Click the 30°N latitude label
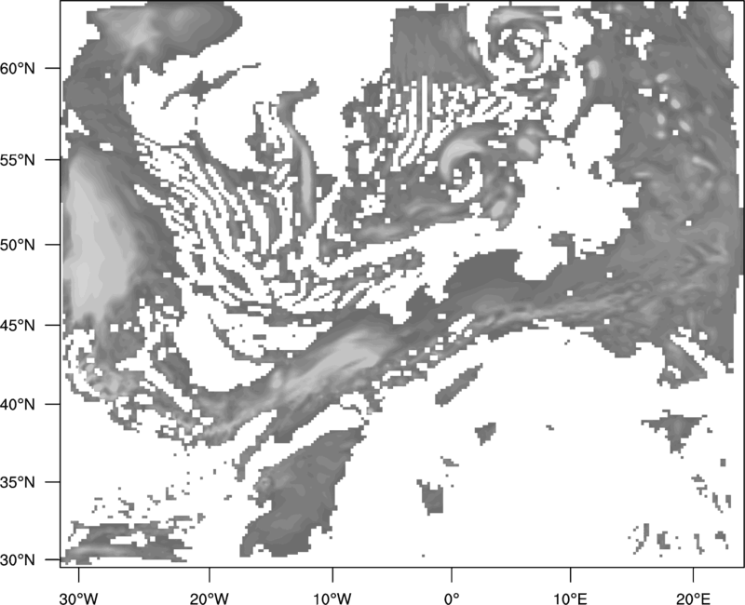Viewport: 745px width, 605px height. (18, 560)
